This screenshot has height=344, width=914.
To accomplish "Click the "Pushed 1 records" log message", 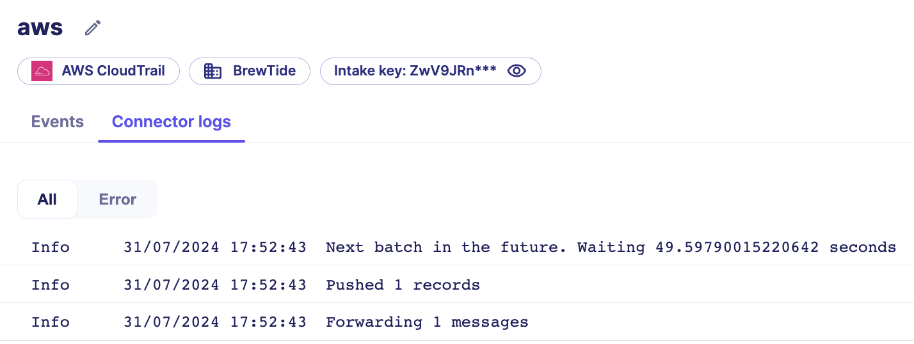I will [x=403, y=285].
